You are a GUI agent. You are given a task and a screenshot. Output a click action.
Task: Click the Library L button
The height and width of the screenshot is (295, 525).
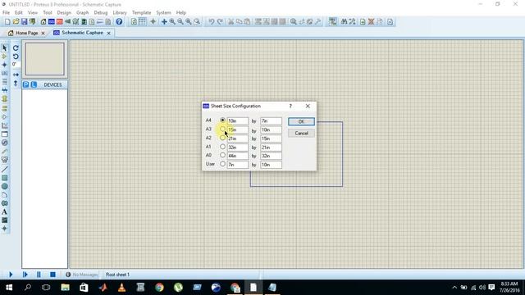pos(34,84)
